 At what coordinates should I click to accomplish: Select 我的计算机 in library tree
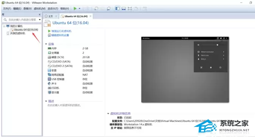(16, 26)
